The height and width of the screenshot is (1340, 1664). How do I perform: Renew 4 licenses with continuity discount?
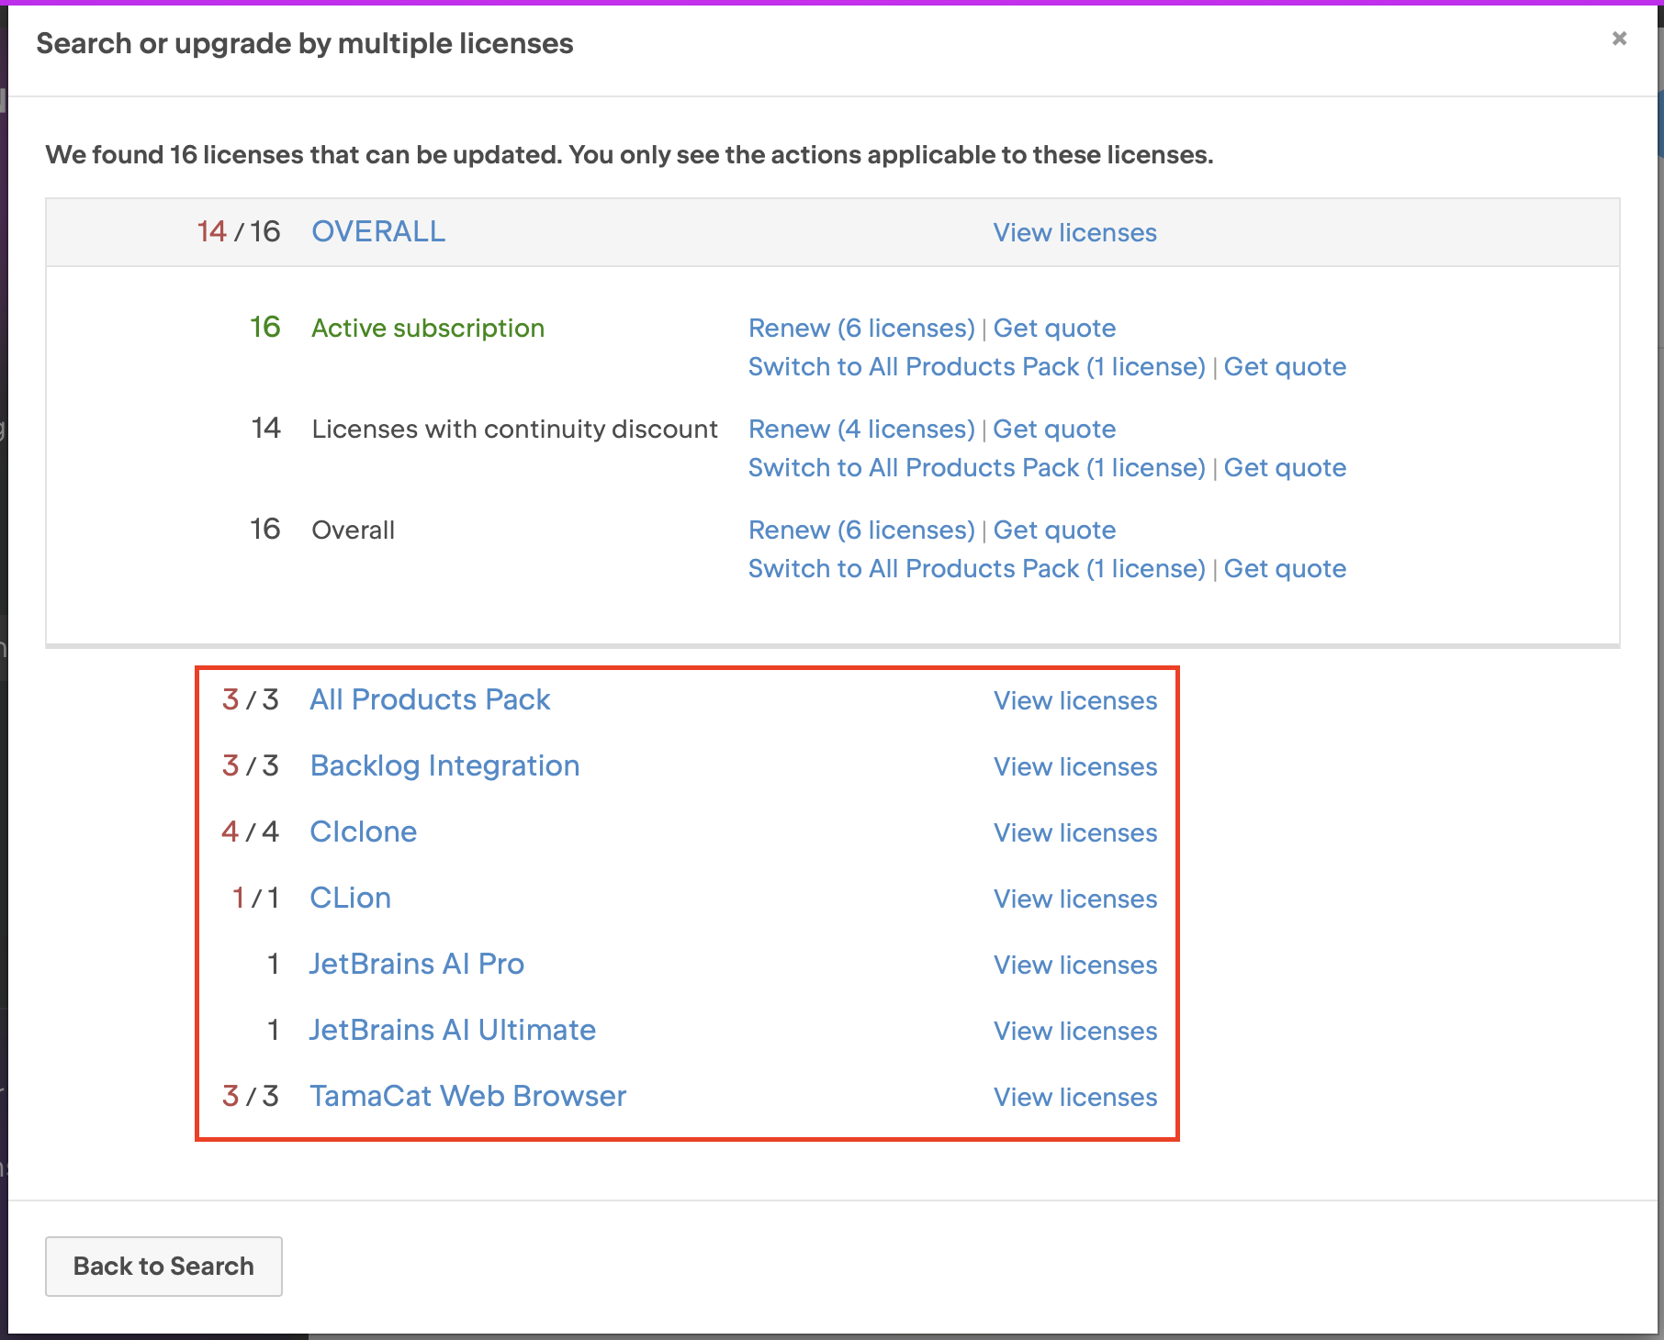click(860, 429)
